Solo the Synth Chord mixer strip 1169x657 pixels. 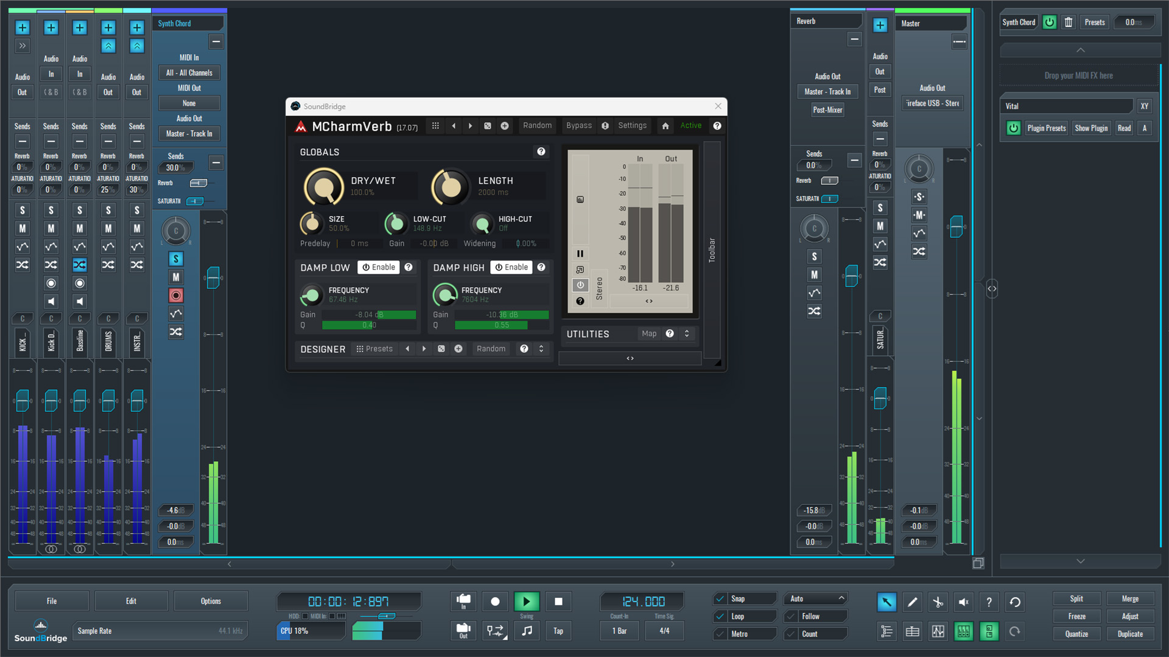pyautogui.click(x=176, y=259)
